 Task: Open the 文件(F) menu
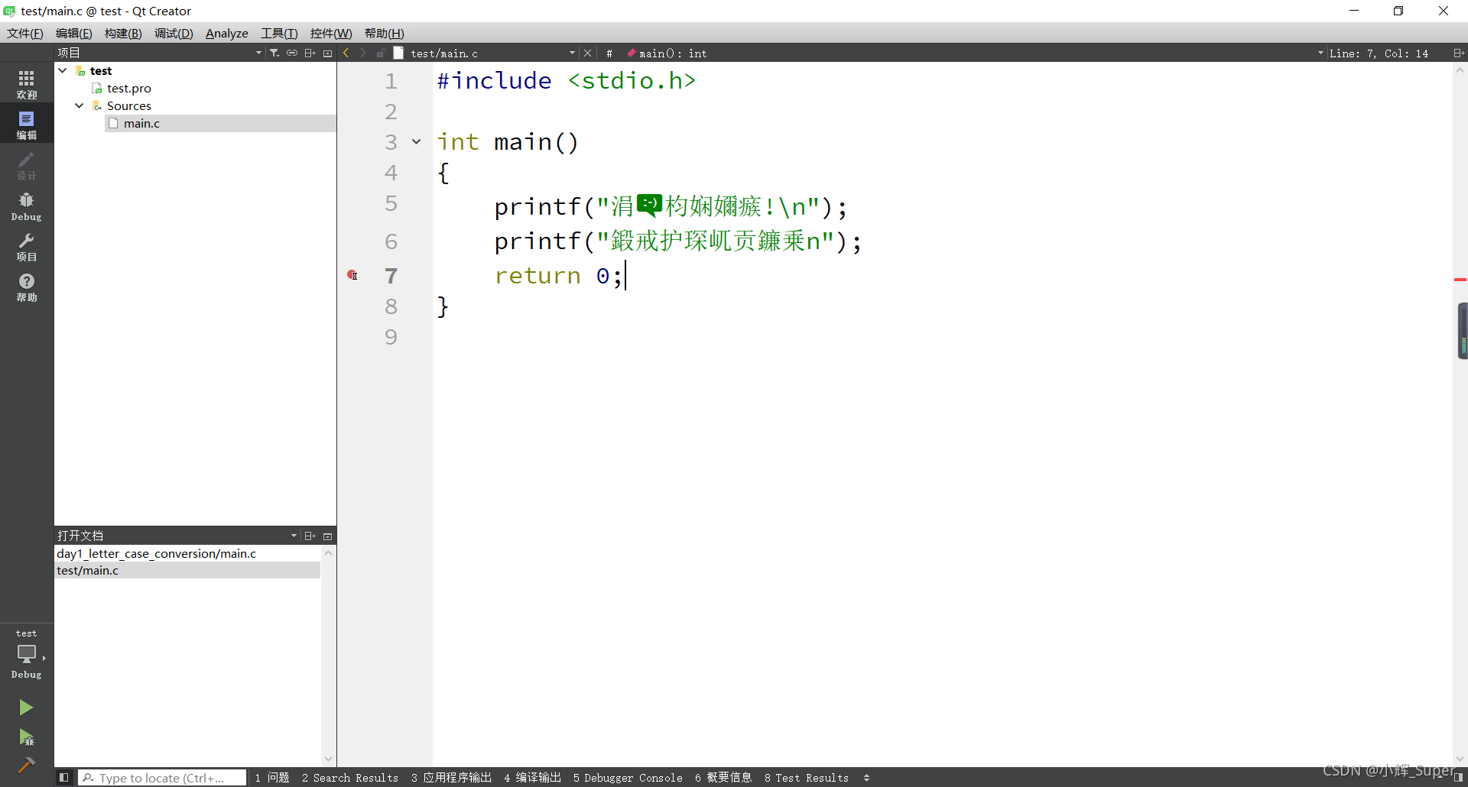[25, 33]
